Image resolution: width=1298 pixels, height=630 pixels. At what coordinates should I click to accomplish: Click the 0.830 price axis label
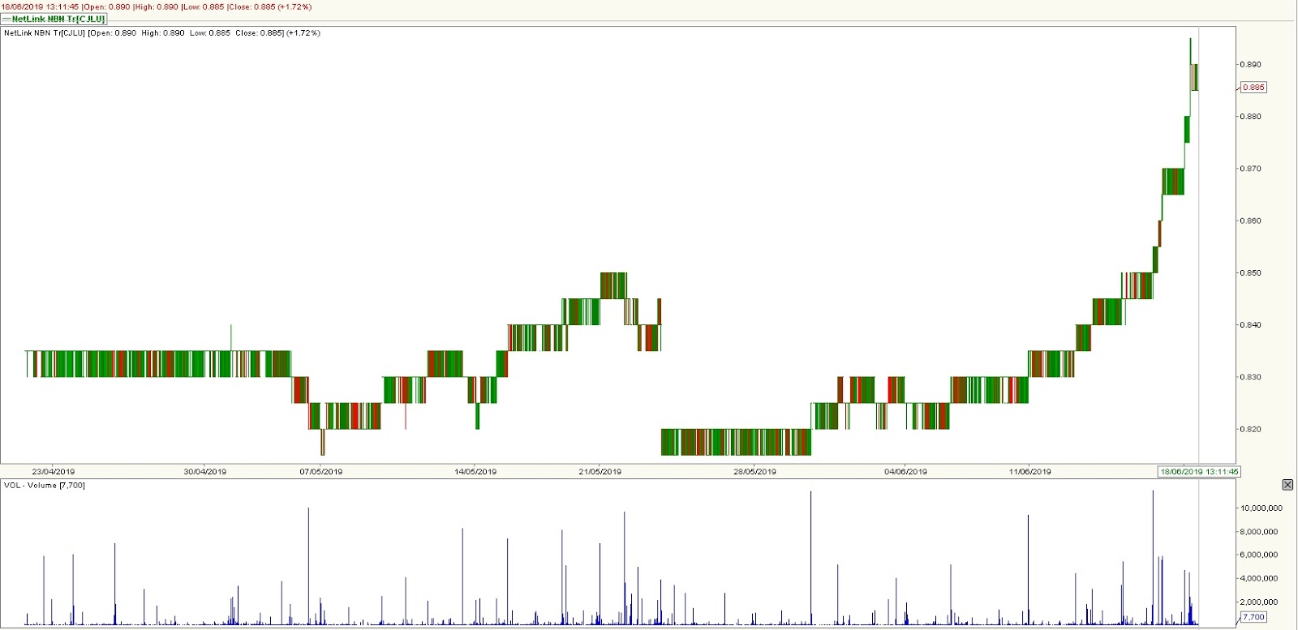pyautogui.click(x=1250, y=377)
